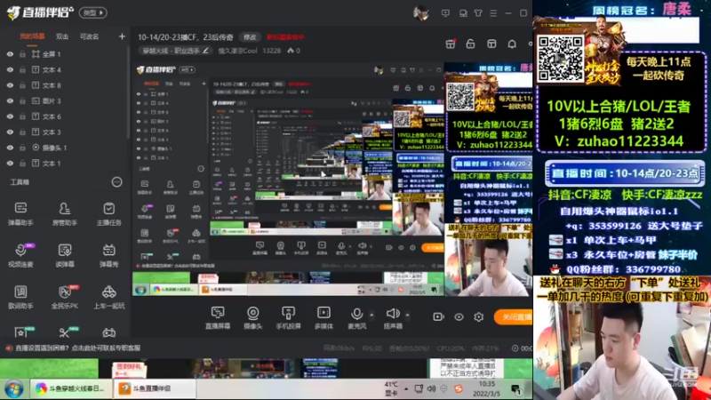Select the 图片 3 layer name
The width and height of the screenshot is (711, 400).
coord(52,100)
